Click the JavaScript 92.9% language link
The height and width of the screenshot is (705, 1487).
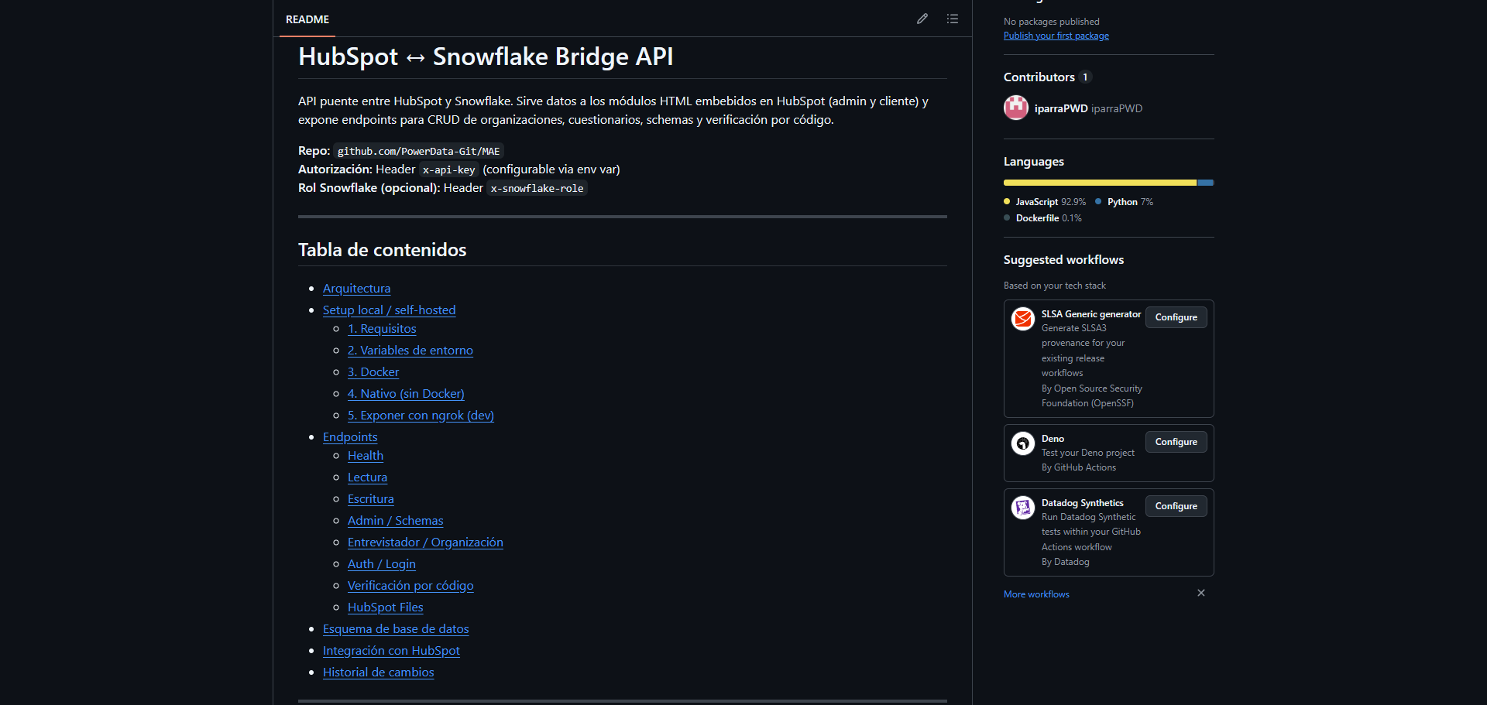click(x=1045, y=202)
